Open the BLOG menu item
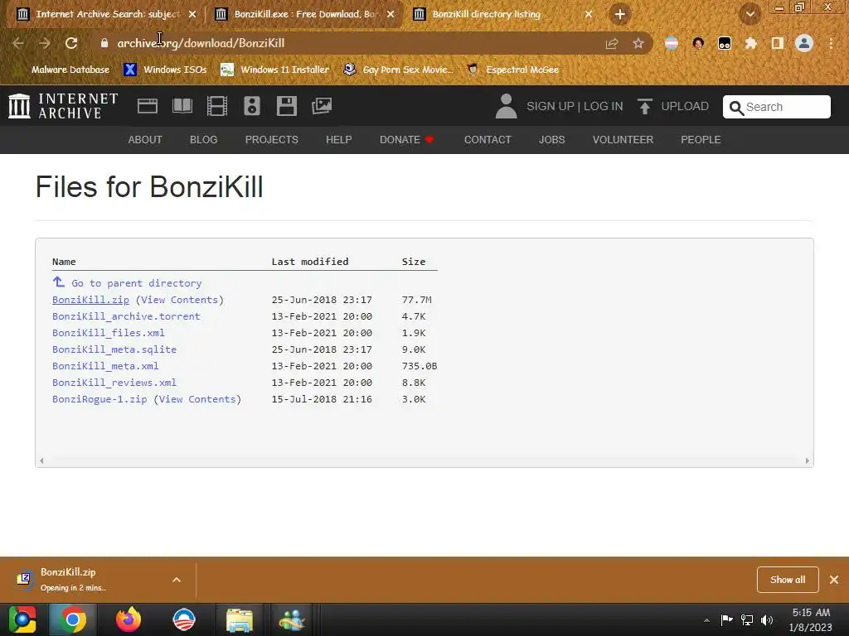This screenshot has width=849, height=636. [x=204, y=139]
